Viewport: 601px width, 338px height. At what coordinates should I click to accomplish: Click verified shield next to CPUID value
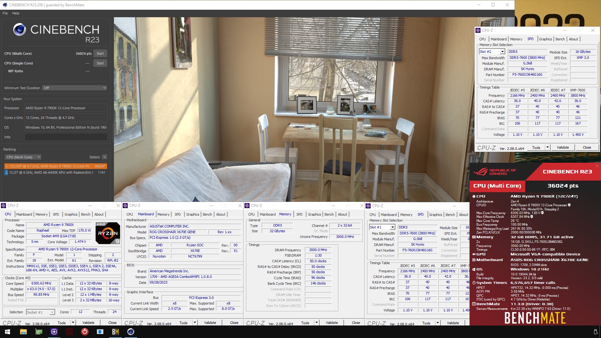click(569, 205)
